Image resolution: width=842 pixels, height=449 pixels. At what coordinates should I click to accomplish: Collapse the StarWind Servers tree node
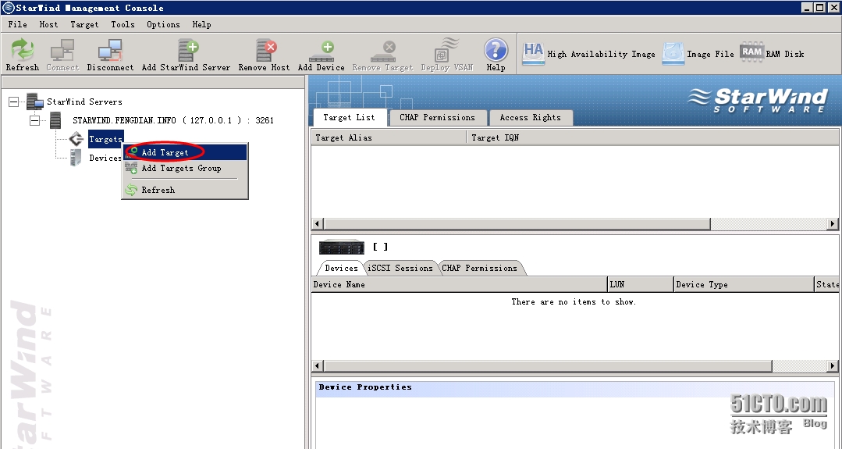pos(14,102)
